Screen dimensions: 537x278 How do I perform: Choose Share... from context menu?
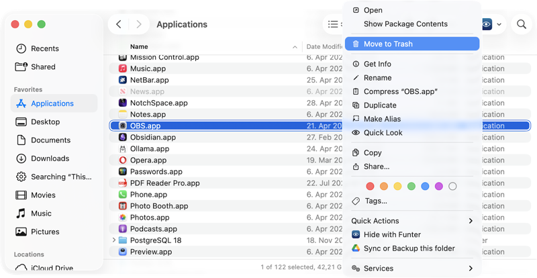pyautogui.click(x=412, y=167)
